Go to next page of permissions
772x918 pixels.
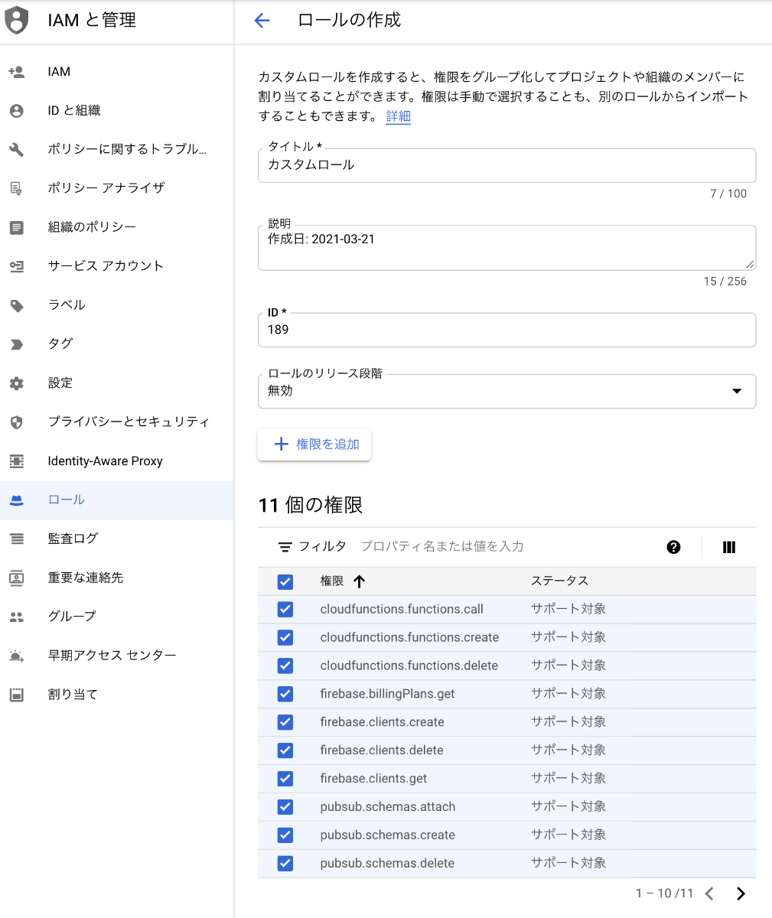(740, 894)
